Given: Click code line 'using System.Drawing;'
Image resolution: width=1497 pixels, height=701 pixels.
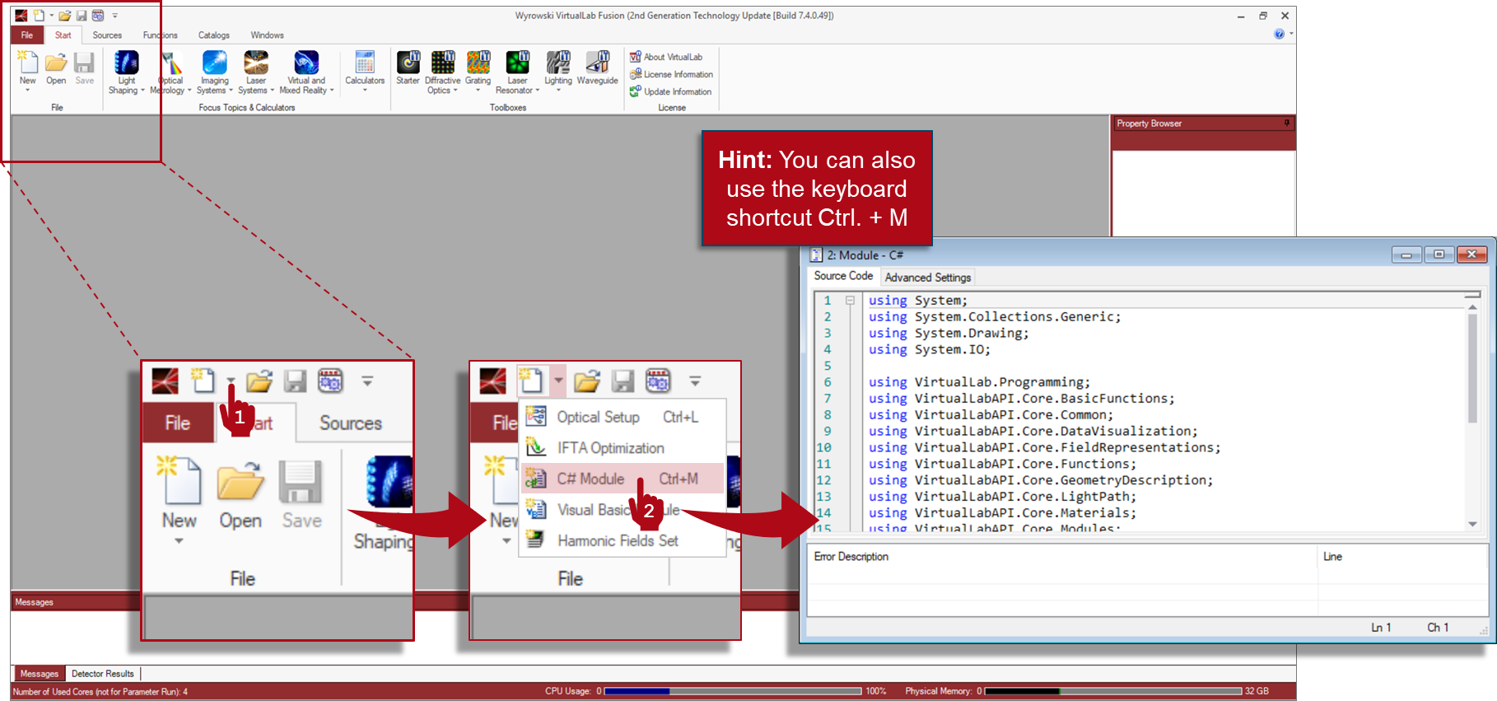Looking at the screenshot, I should [x=949, y=333].
